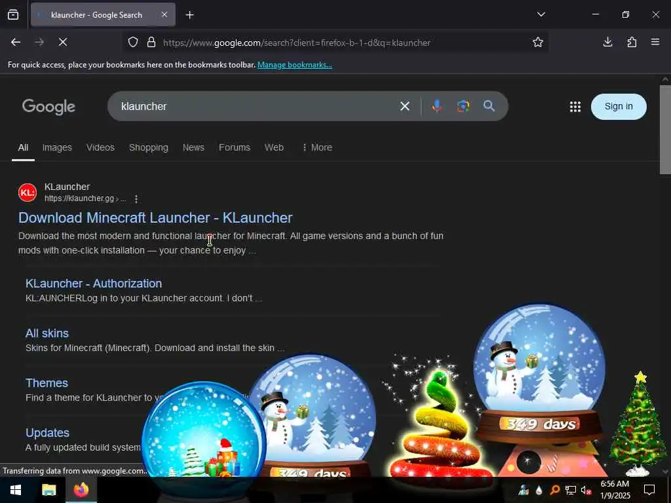Open the orange magnifier tray icon
The width and height of the screenshot is (671, 503).
click(x=555, y=490)
